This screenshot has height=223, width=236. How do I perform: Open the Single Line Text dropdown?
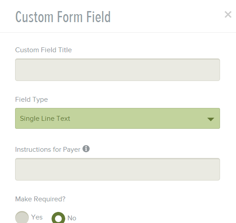pos(118,118)
